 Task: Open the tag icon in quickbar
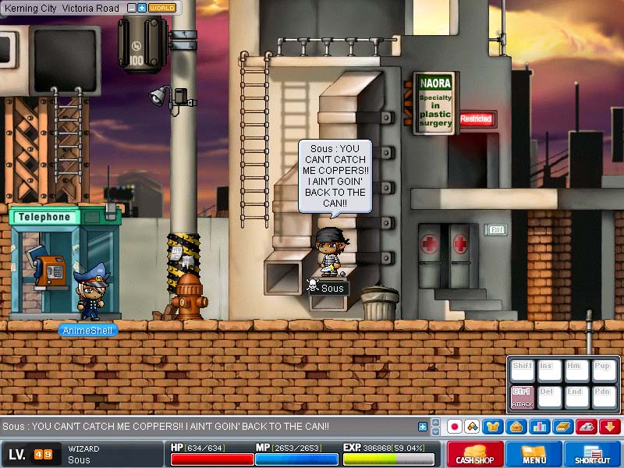[x=473, y=427]
